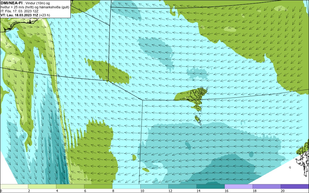Click the 10–12 m/s light teal legend swatch
309x193 pixels.
tap(154, 186)
